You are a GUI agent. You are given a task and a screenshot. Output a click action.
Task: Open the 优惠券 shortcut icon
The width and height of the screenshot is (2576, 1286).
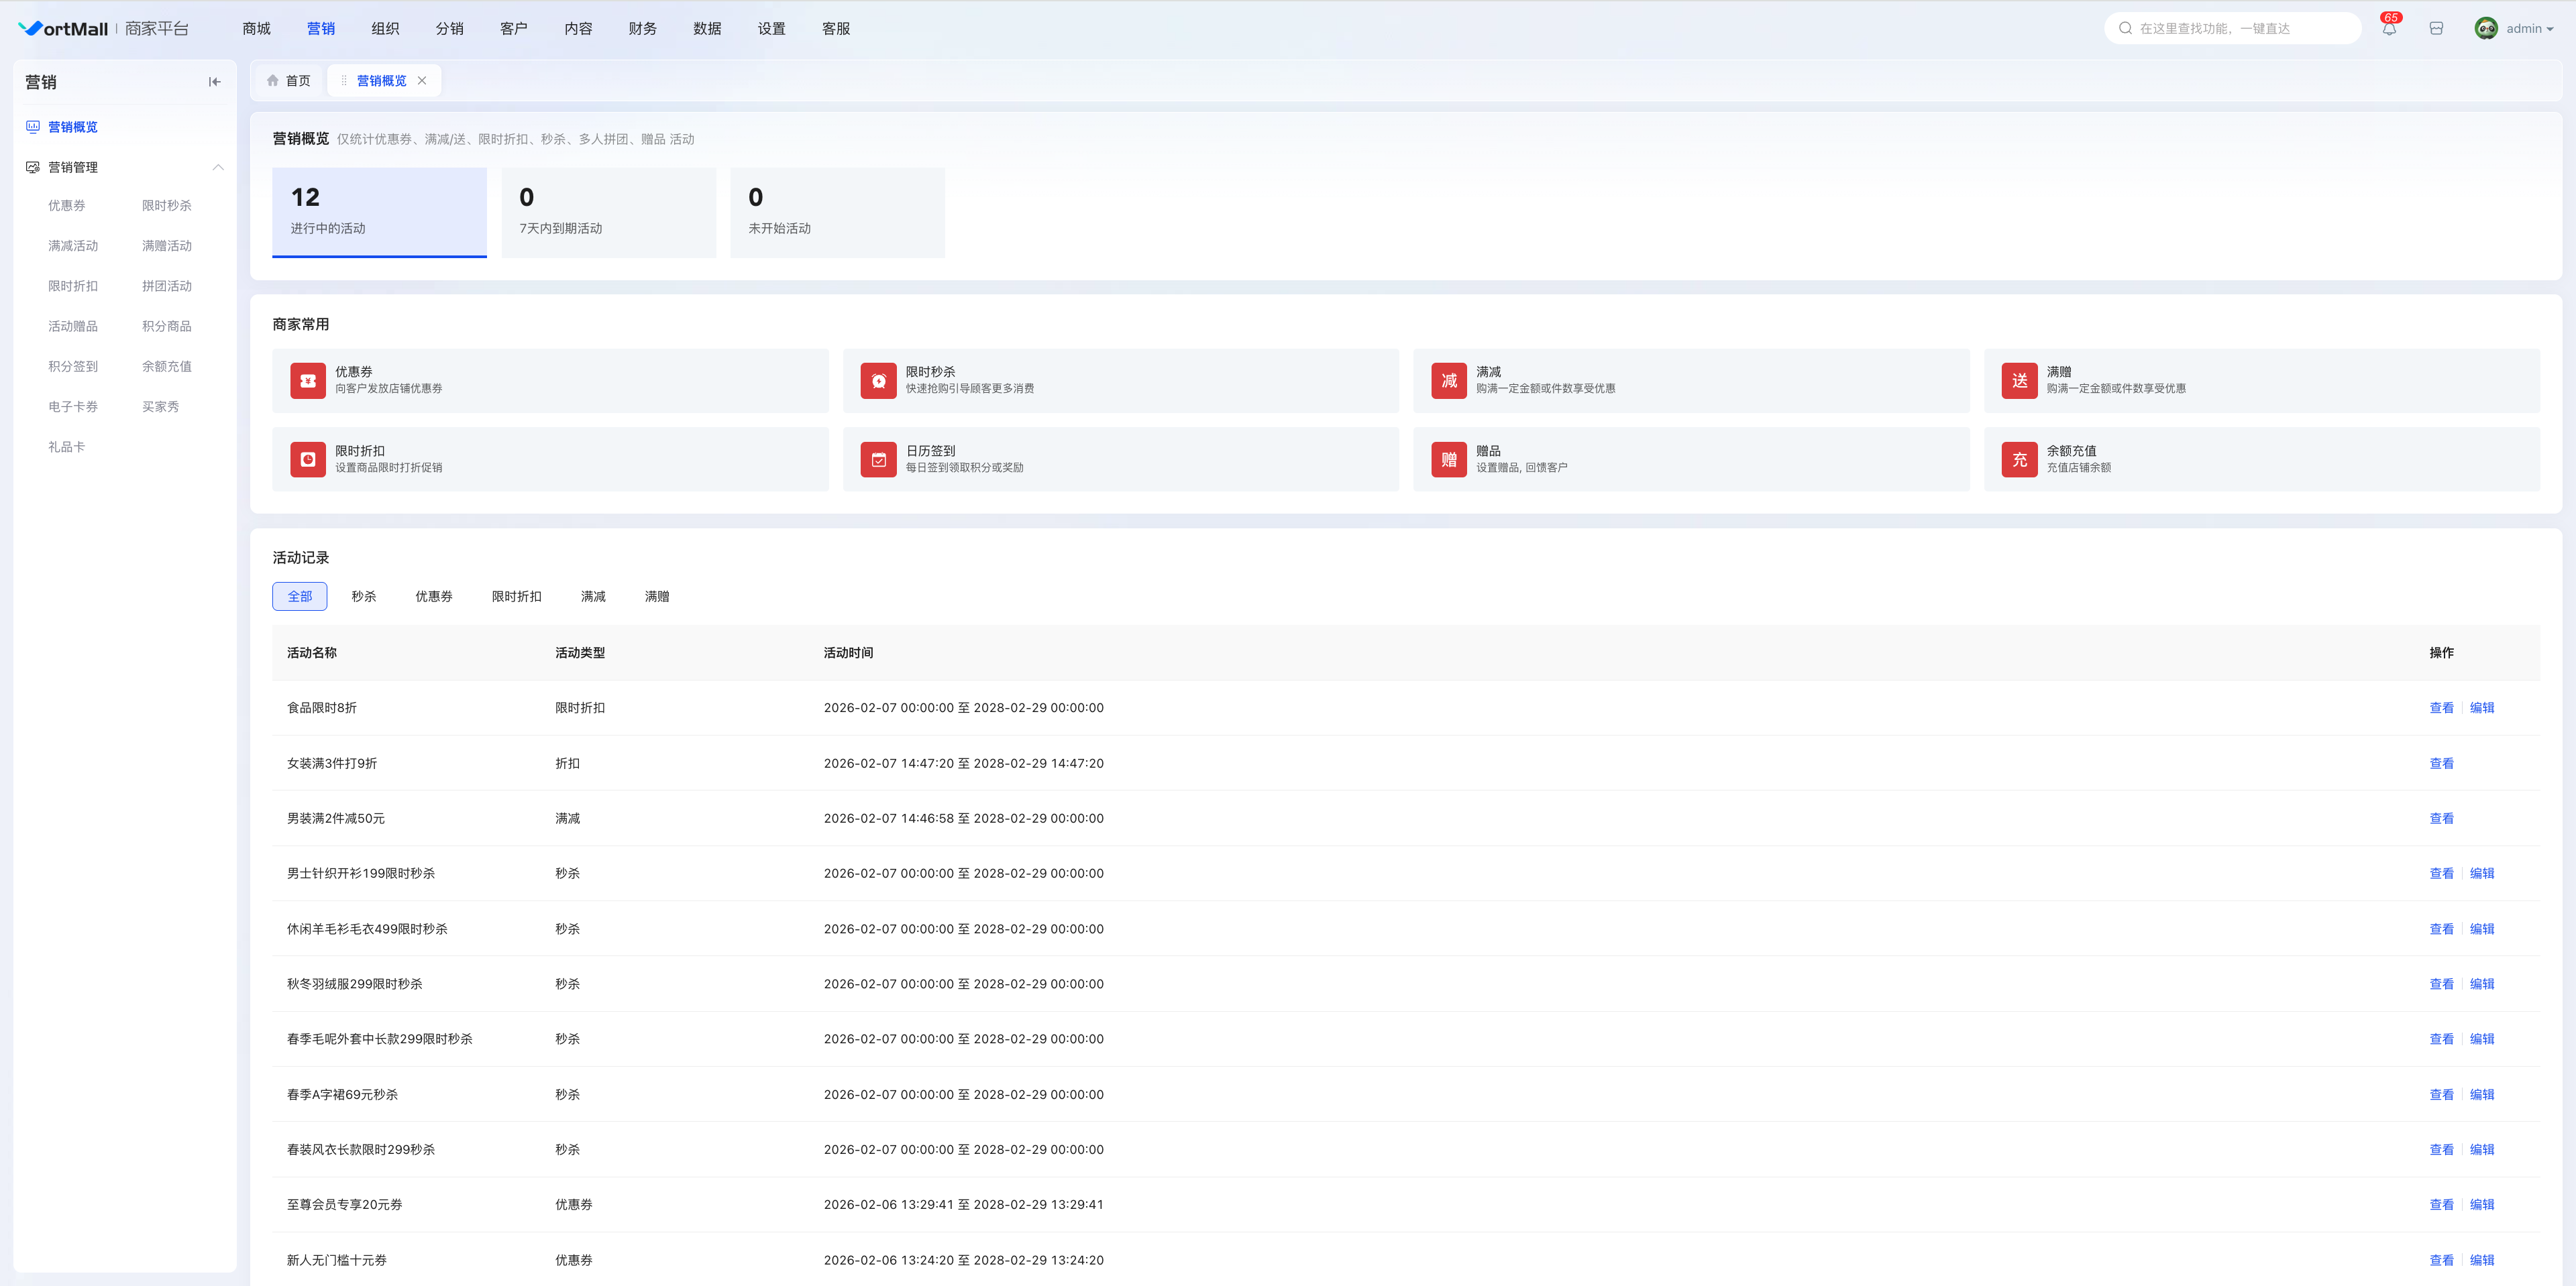[308, 381]
